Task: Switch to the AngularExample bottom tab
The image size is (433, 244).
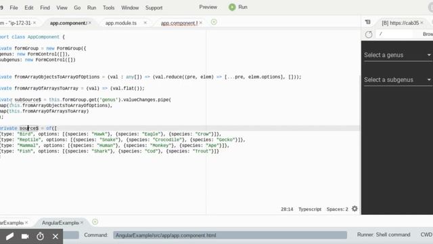Action: pos(60,223)
